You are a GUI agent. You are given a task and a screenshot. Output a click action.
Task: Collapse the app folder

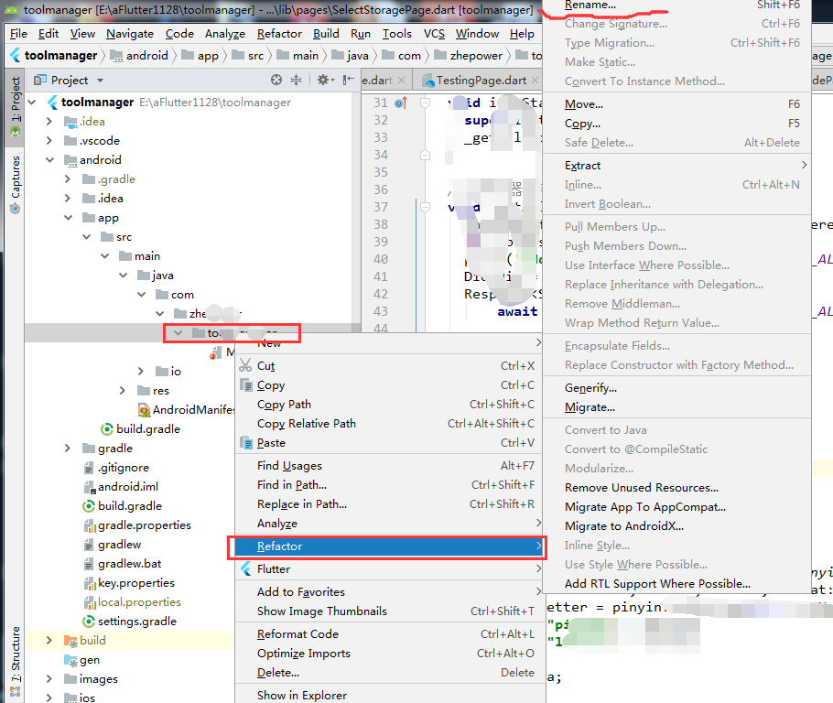pos(68,217)
